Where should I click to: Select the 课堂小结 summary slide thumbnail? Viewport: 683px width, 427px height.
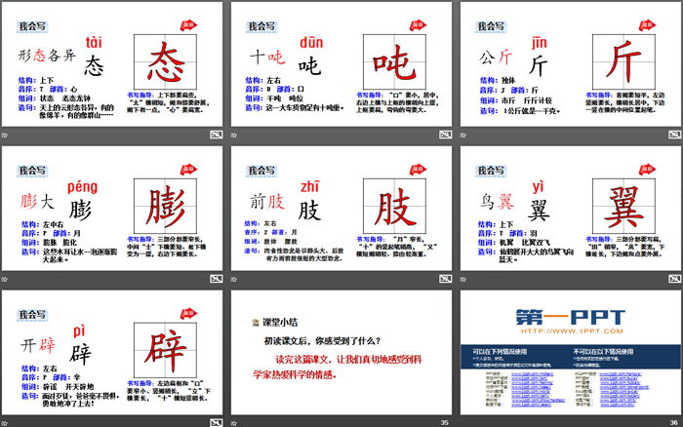(341, 353)
